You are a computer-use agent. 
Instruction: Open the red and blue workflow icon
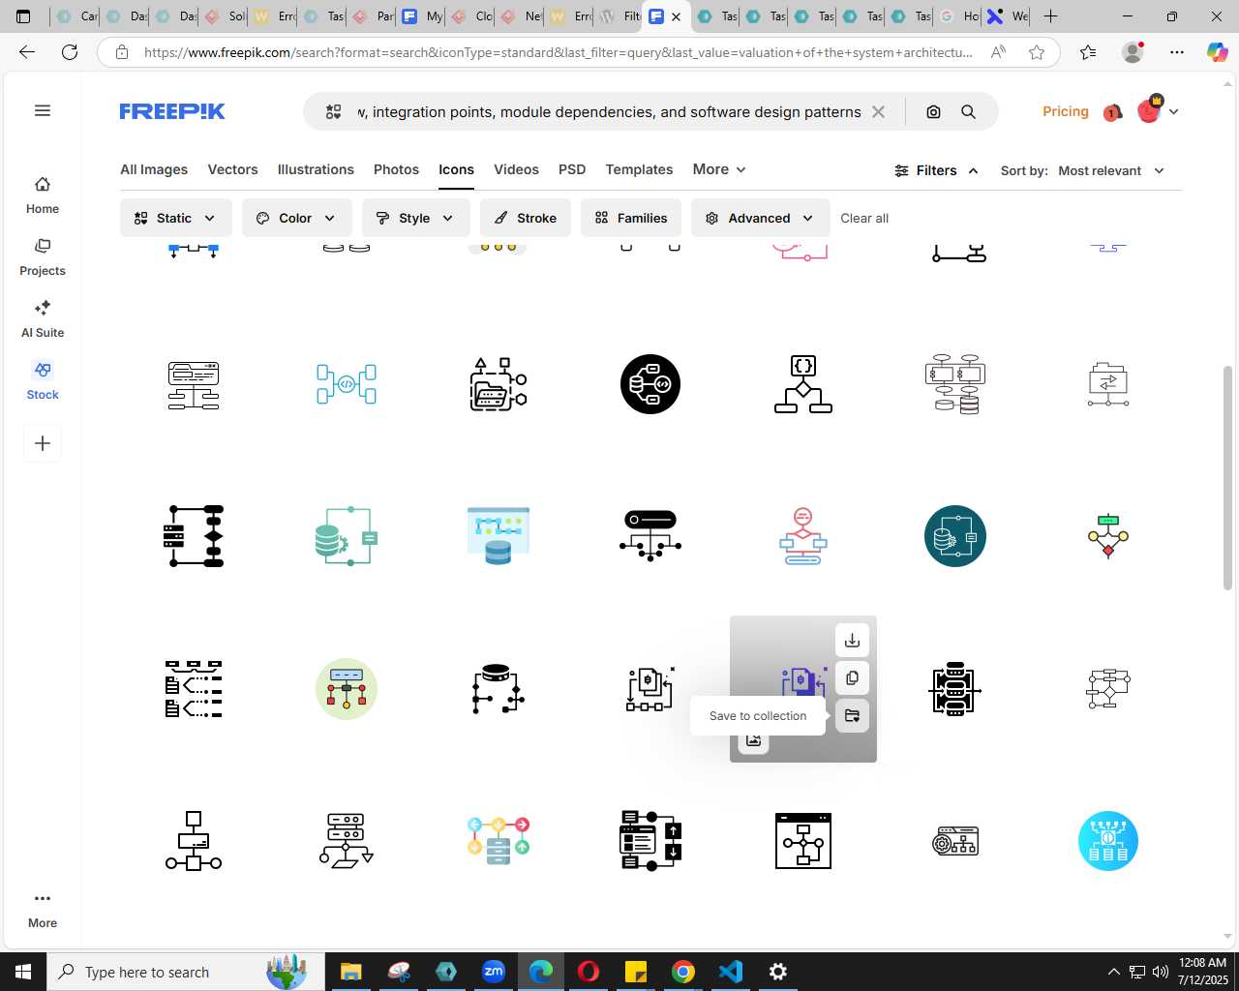[803, 536]
